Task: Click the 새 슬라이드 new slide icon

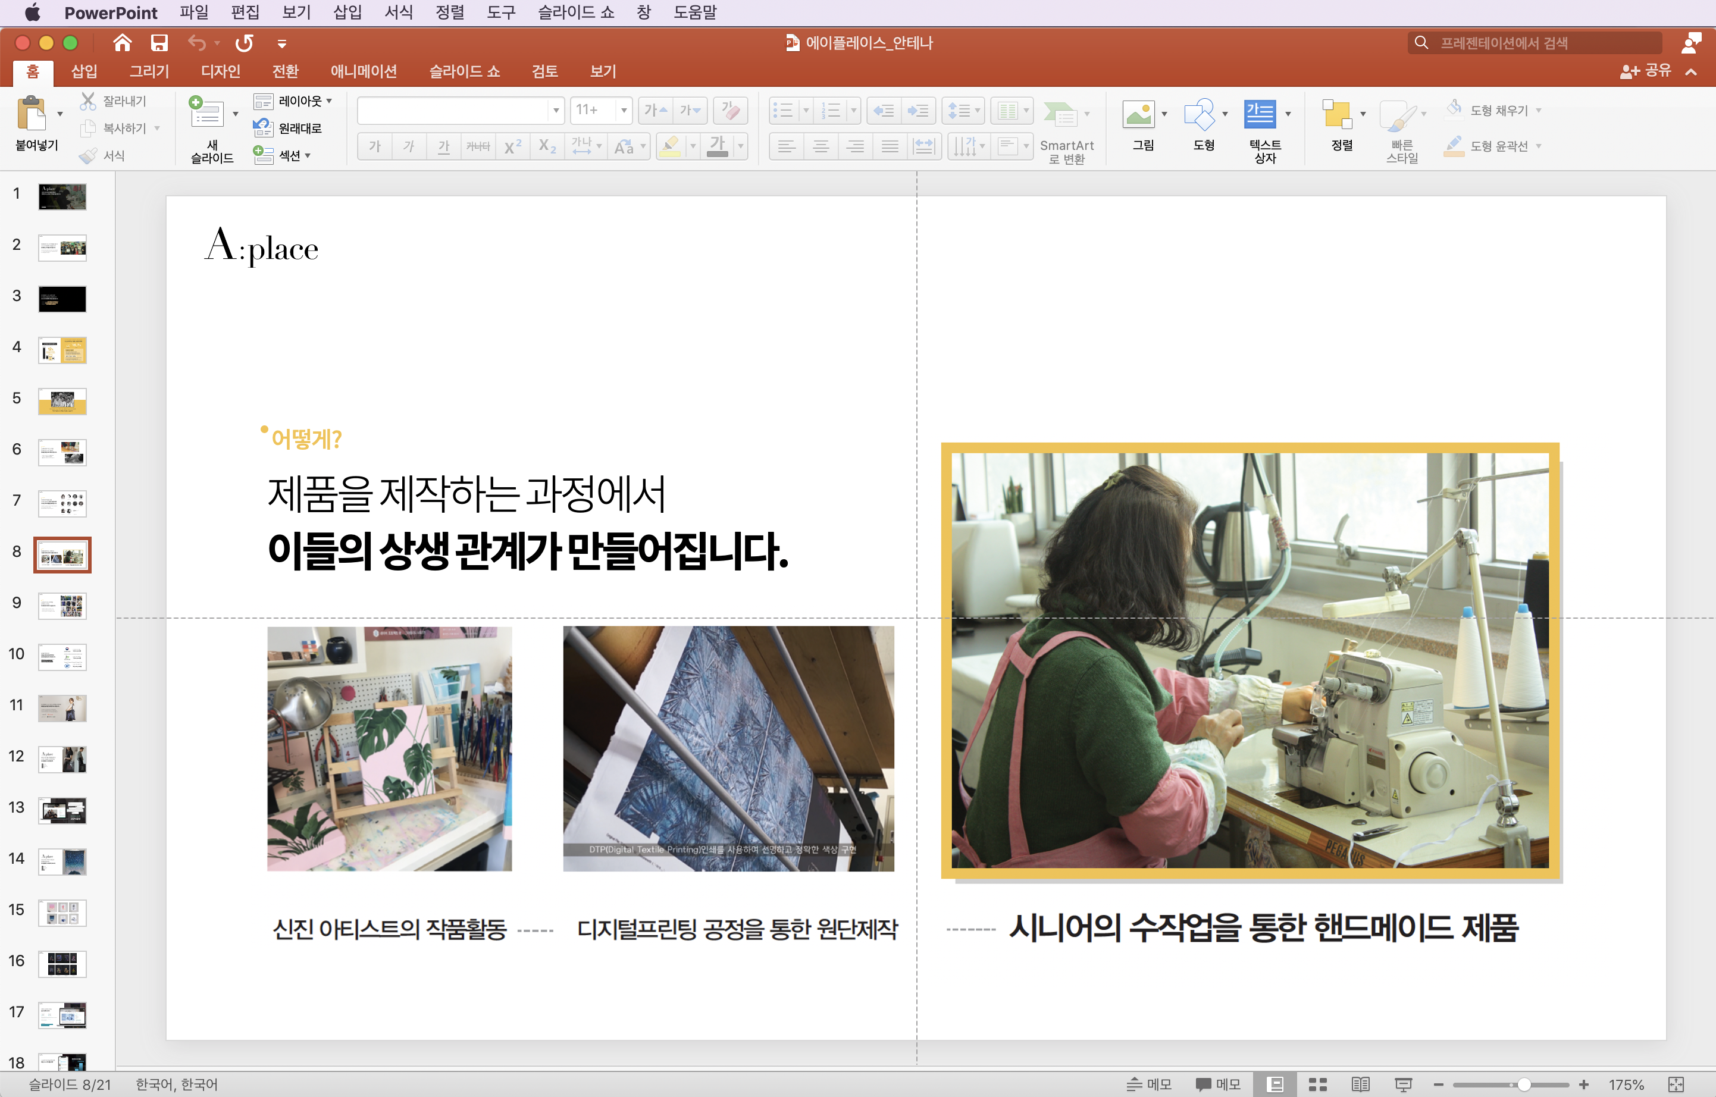Action: [x=206, y=114]
